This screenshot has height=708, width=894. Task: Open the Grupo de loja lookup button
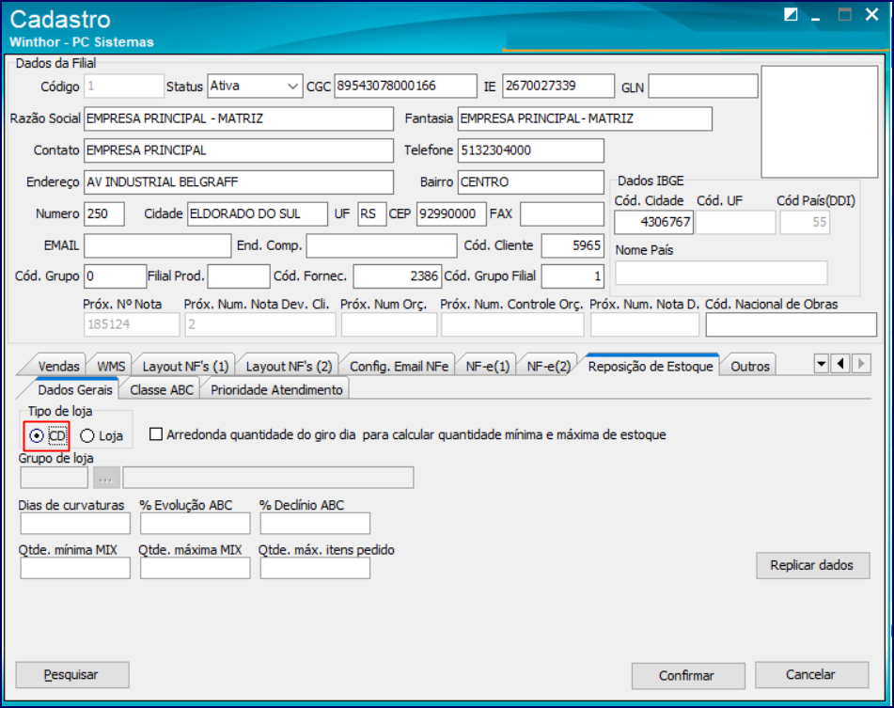pos(106,478)
